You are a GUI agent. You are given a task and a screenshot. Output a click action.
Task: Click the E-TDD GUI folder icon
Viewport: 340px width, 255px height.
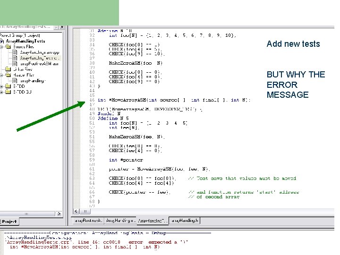(x=8, y=92)
